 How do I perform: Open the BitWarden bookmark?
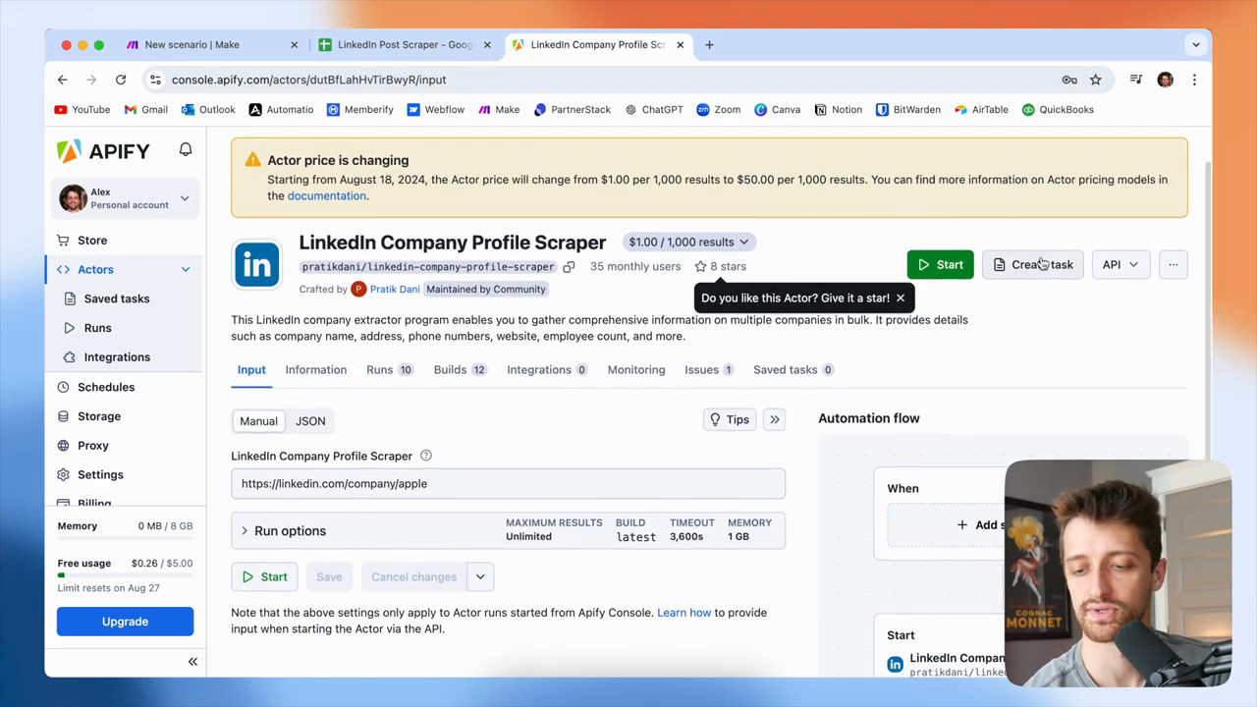click(x=908, y=110)
